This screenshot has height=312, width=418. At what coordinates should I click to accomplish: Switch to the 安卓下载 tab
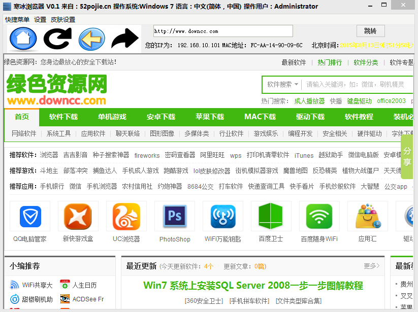[160, 117]
